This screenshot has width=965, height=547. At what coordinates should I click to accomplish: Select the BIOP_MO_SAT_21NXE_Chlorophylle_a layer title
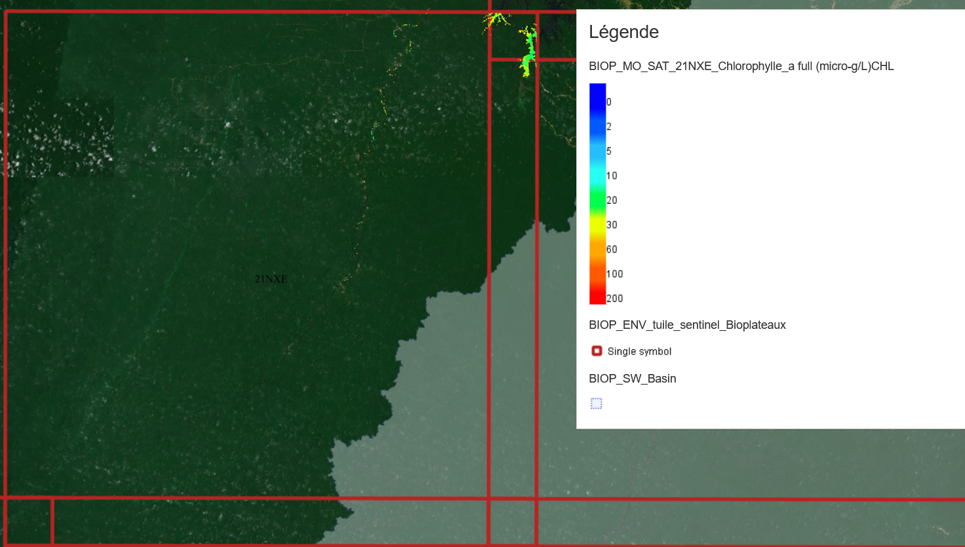tap(741, 66)
